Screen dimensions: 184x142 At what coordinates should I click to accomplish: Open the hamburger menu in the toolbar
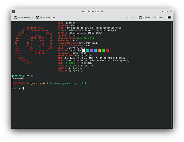click(x=169, y=18)
